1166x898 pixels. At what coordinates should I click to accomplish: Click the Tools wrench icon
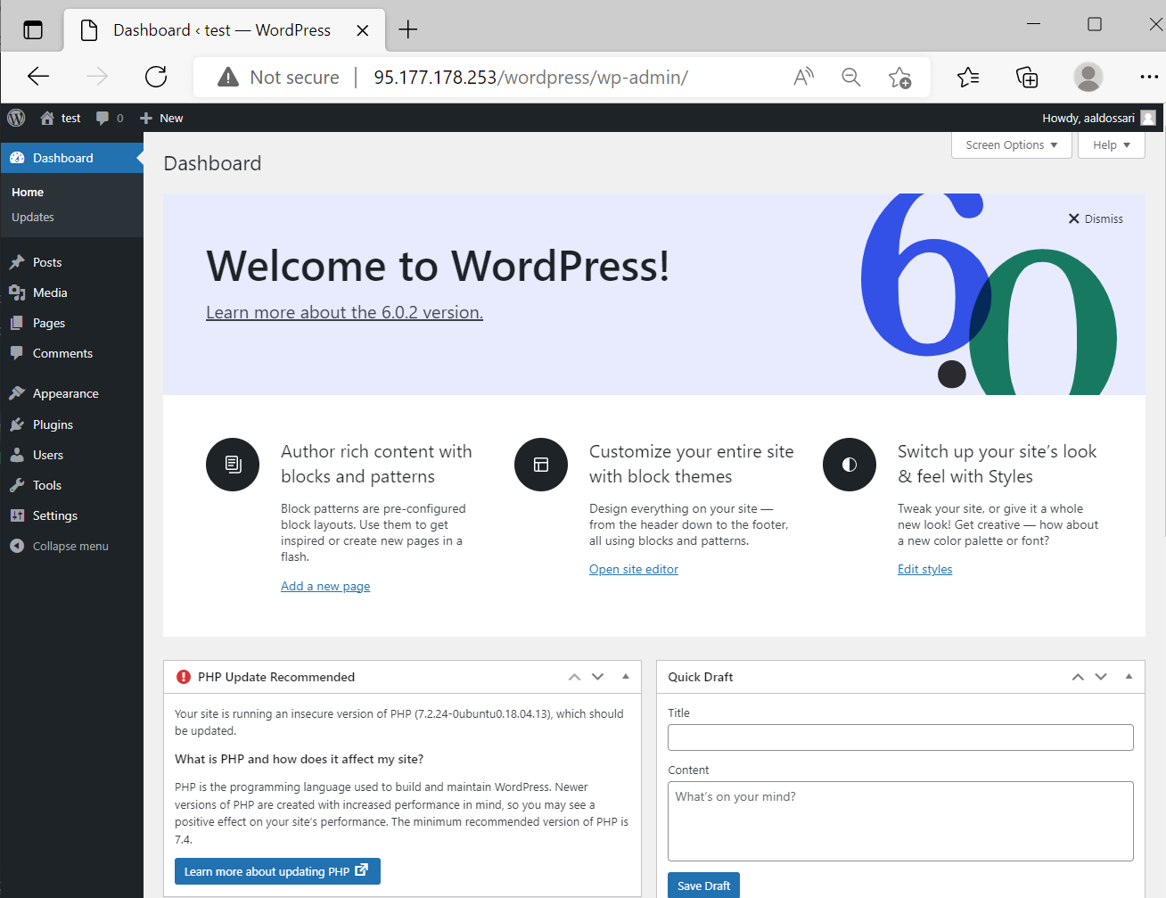pyautogui.click(x=17, y=485)
